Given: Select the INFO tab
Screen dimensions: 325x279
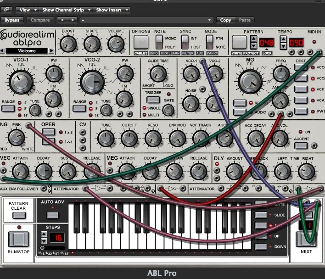Looking at the screenshot, I should [x=154, y=53].
